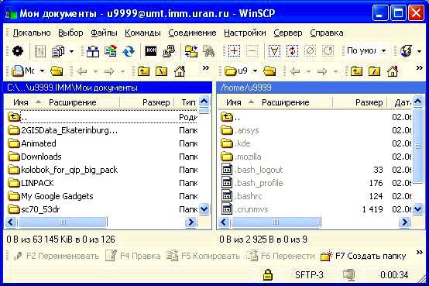
Task: Click the Unselect files minus icon
Action: 252,51
